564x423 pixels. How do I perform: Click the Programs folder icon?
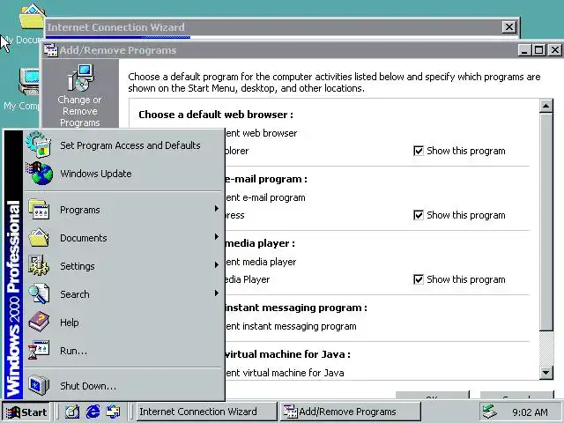pyautogui.click(x=39, y=210)
